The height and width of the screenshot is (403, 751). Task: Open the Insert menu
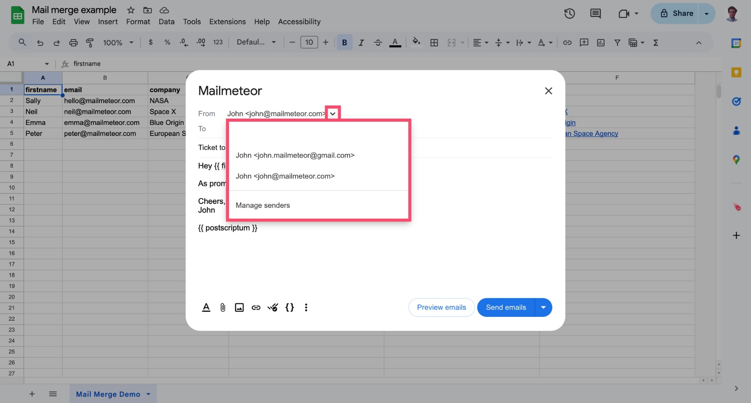coord(108,22)
